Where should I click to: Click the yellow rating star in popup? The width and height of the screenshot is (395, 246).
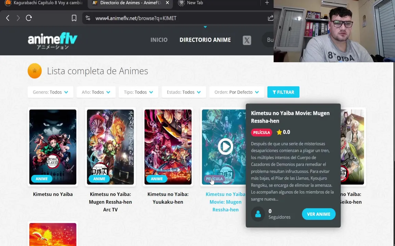[279, 132]
